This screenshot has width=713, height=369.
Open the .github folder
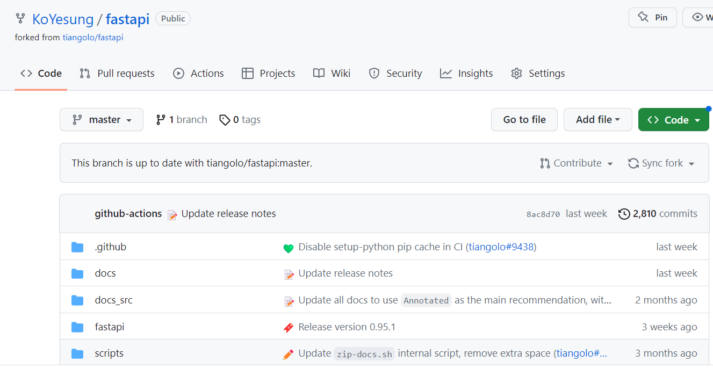coord(111,247)
